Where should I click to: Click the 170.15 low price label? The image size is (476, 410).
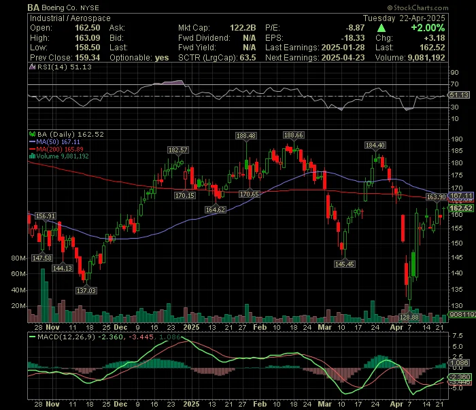185,195
